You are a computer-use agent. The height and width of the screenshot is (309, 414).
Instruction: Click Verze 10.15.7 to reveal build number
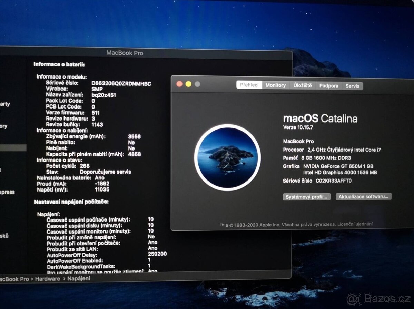[297, 126]
